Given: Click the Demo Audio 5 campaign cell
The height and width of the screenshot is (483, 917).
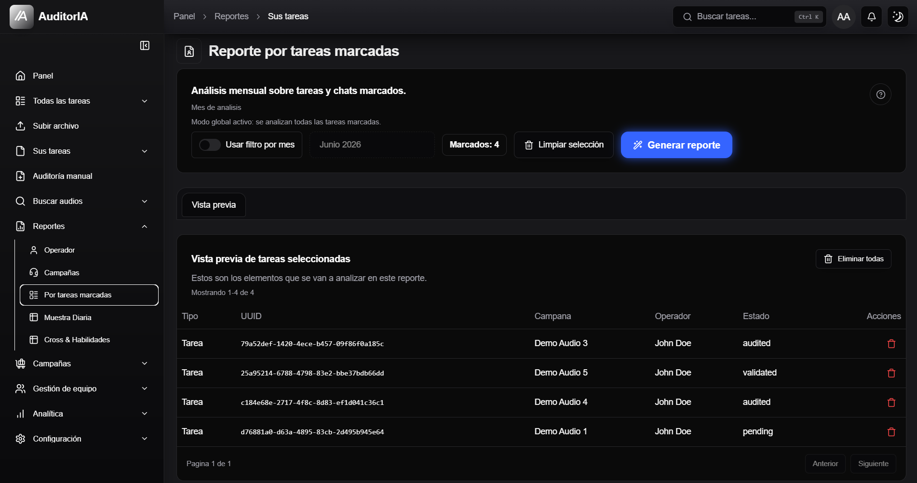Looking at the screenshot, I should pos(561,373).
